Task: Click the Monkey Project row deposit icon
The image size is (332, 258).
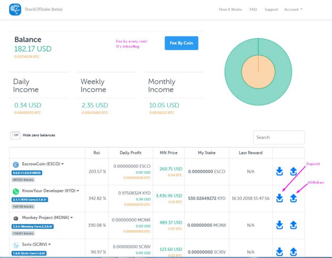Action: pyautogui.click(x=279, y=225)
